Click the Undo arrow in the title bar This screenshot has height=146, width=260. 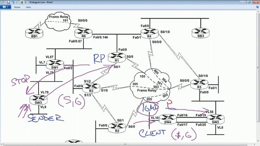click(13, 2)
